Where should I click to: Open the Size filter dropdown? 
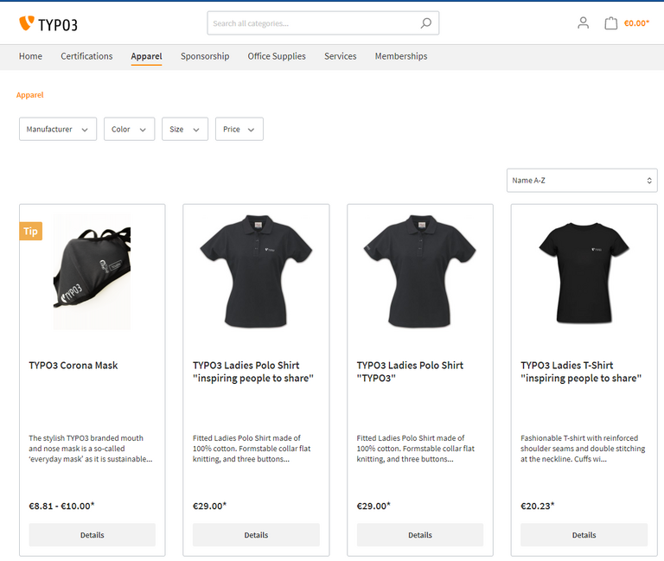(x=184, y=129)
